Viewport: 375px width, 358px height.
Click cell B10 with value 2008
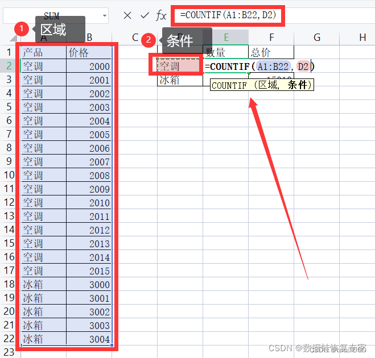point(89,175)
